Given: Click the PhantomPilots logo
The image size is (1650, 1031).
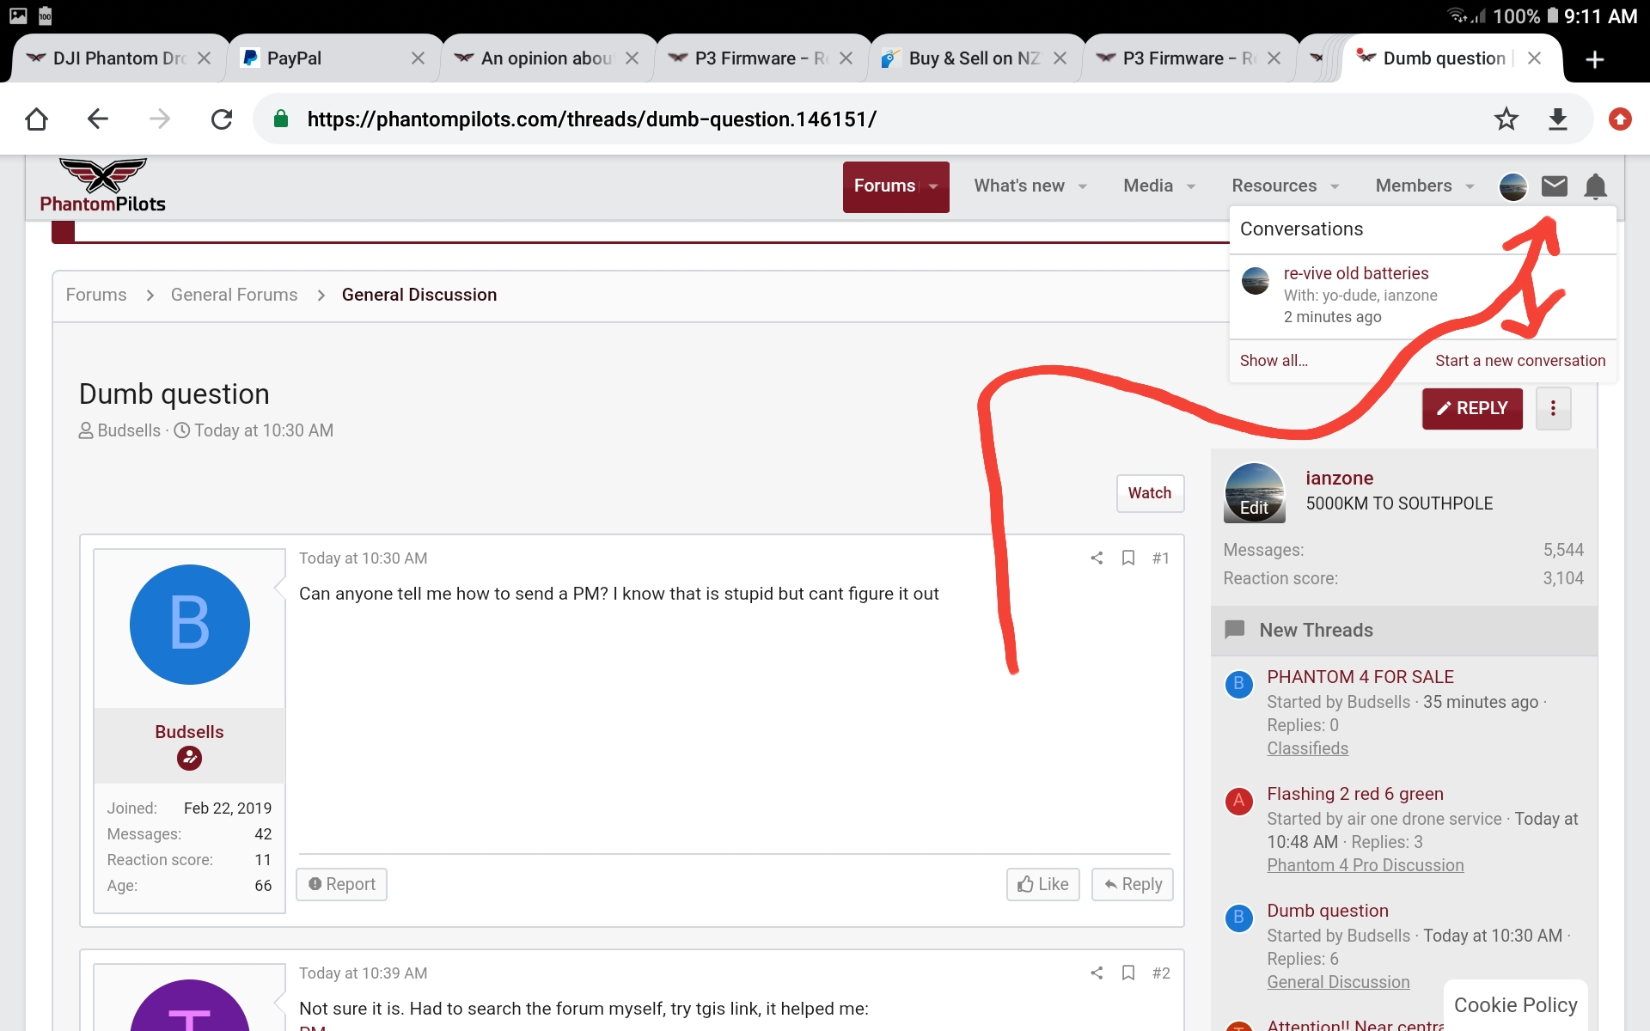Looking at the screenshot, I should click(x=102, y=186).
